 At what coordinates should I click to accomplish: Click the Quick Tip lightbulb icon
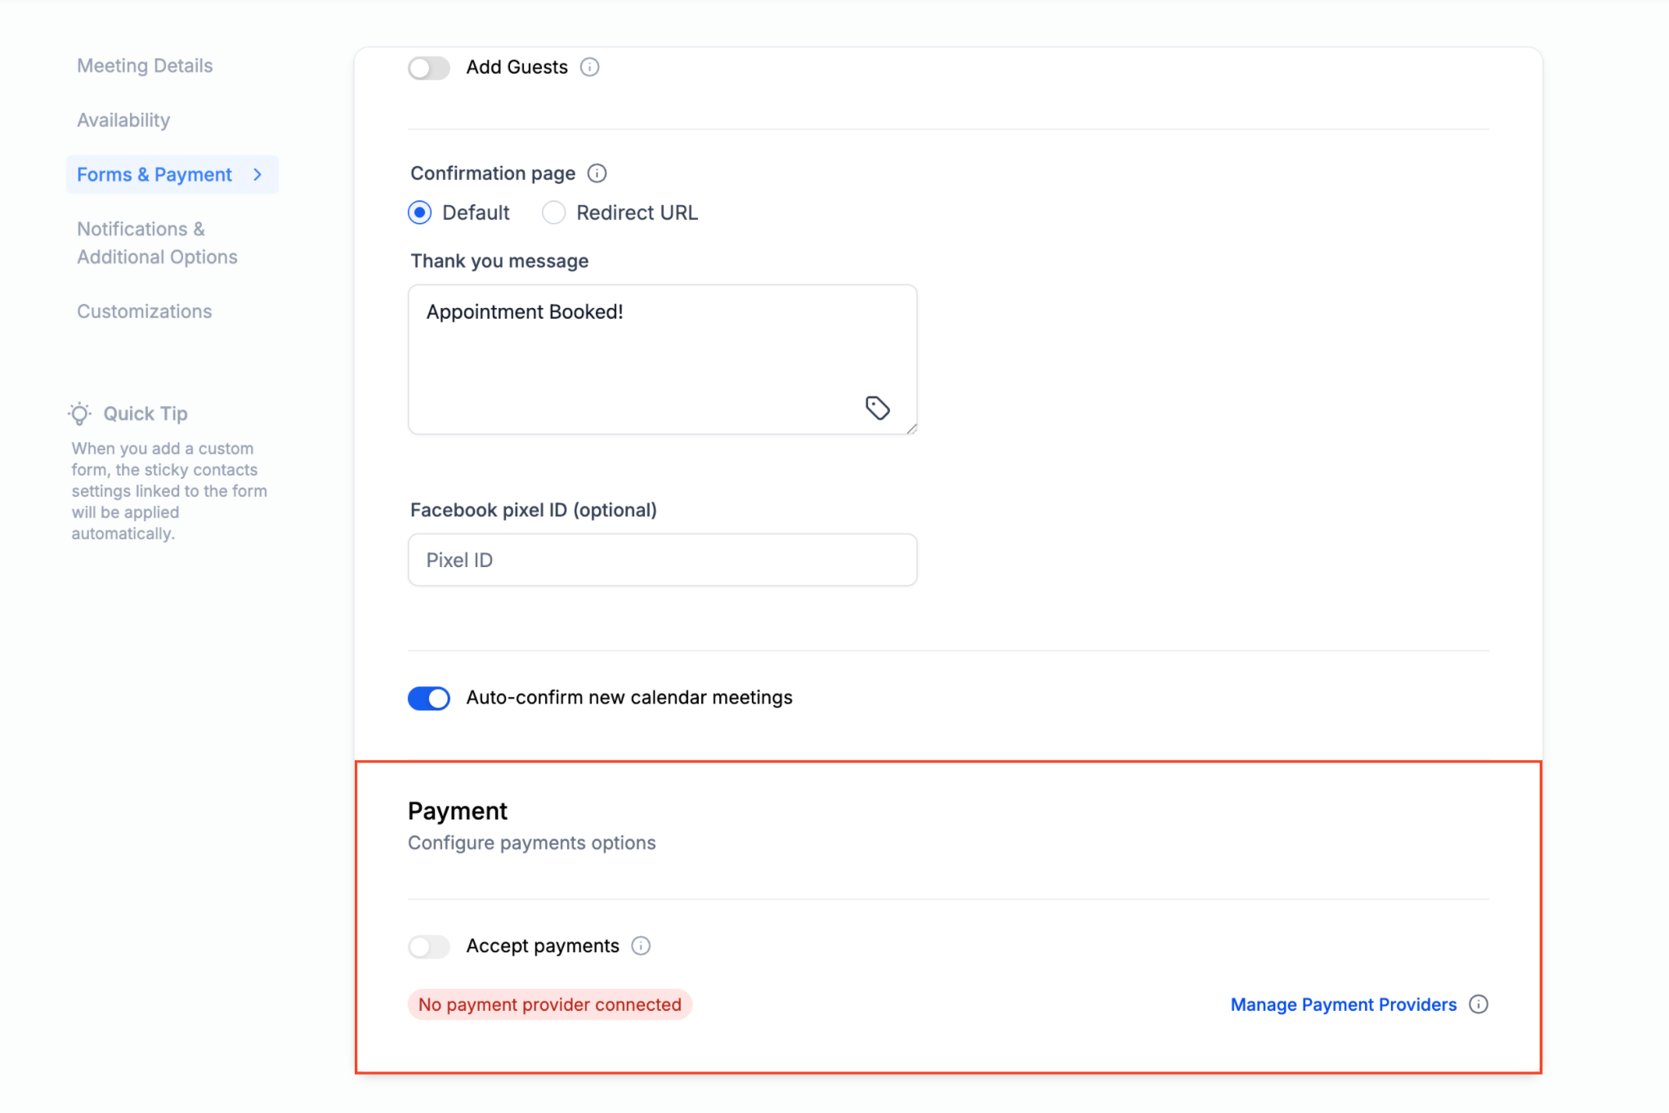(x=79, y=413)
